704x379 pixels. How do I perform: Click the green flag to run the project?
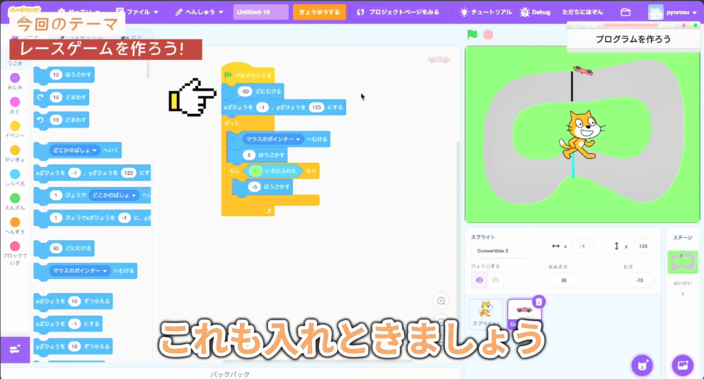coord(472,34)
